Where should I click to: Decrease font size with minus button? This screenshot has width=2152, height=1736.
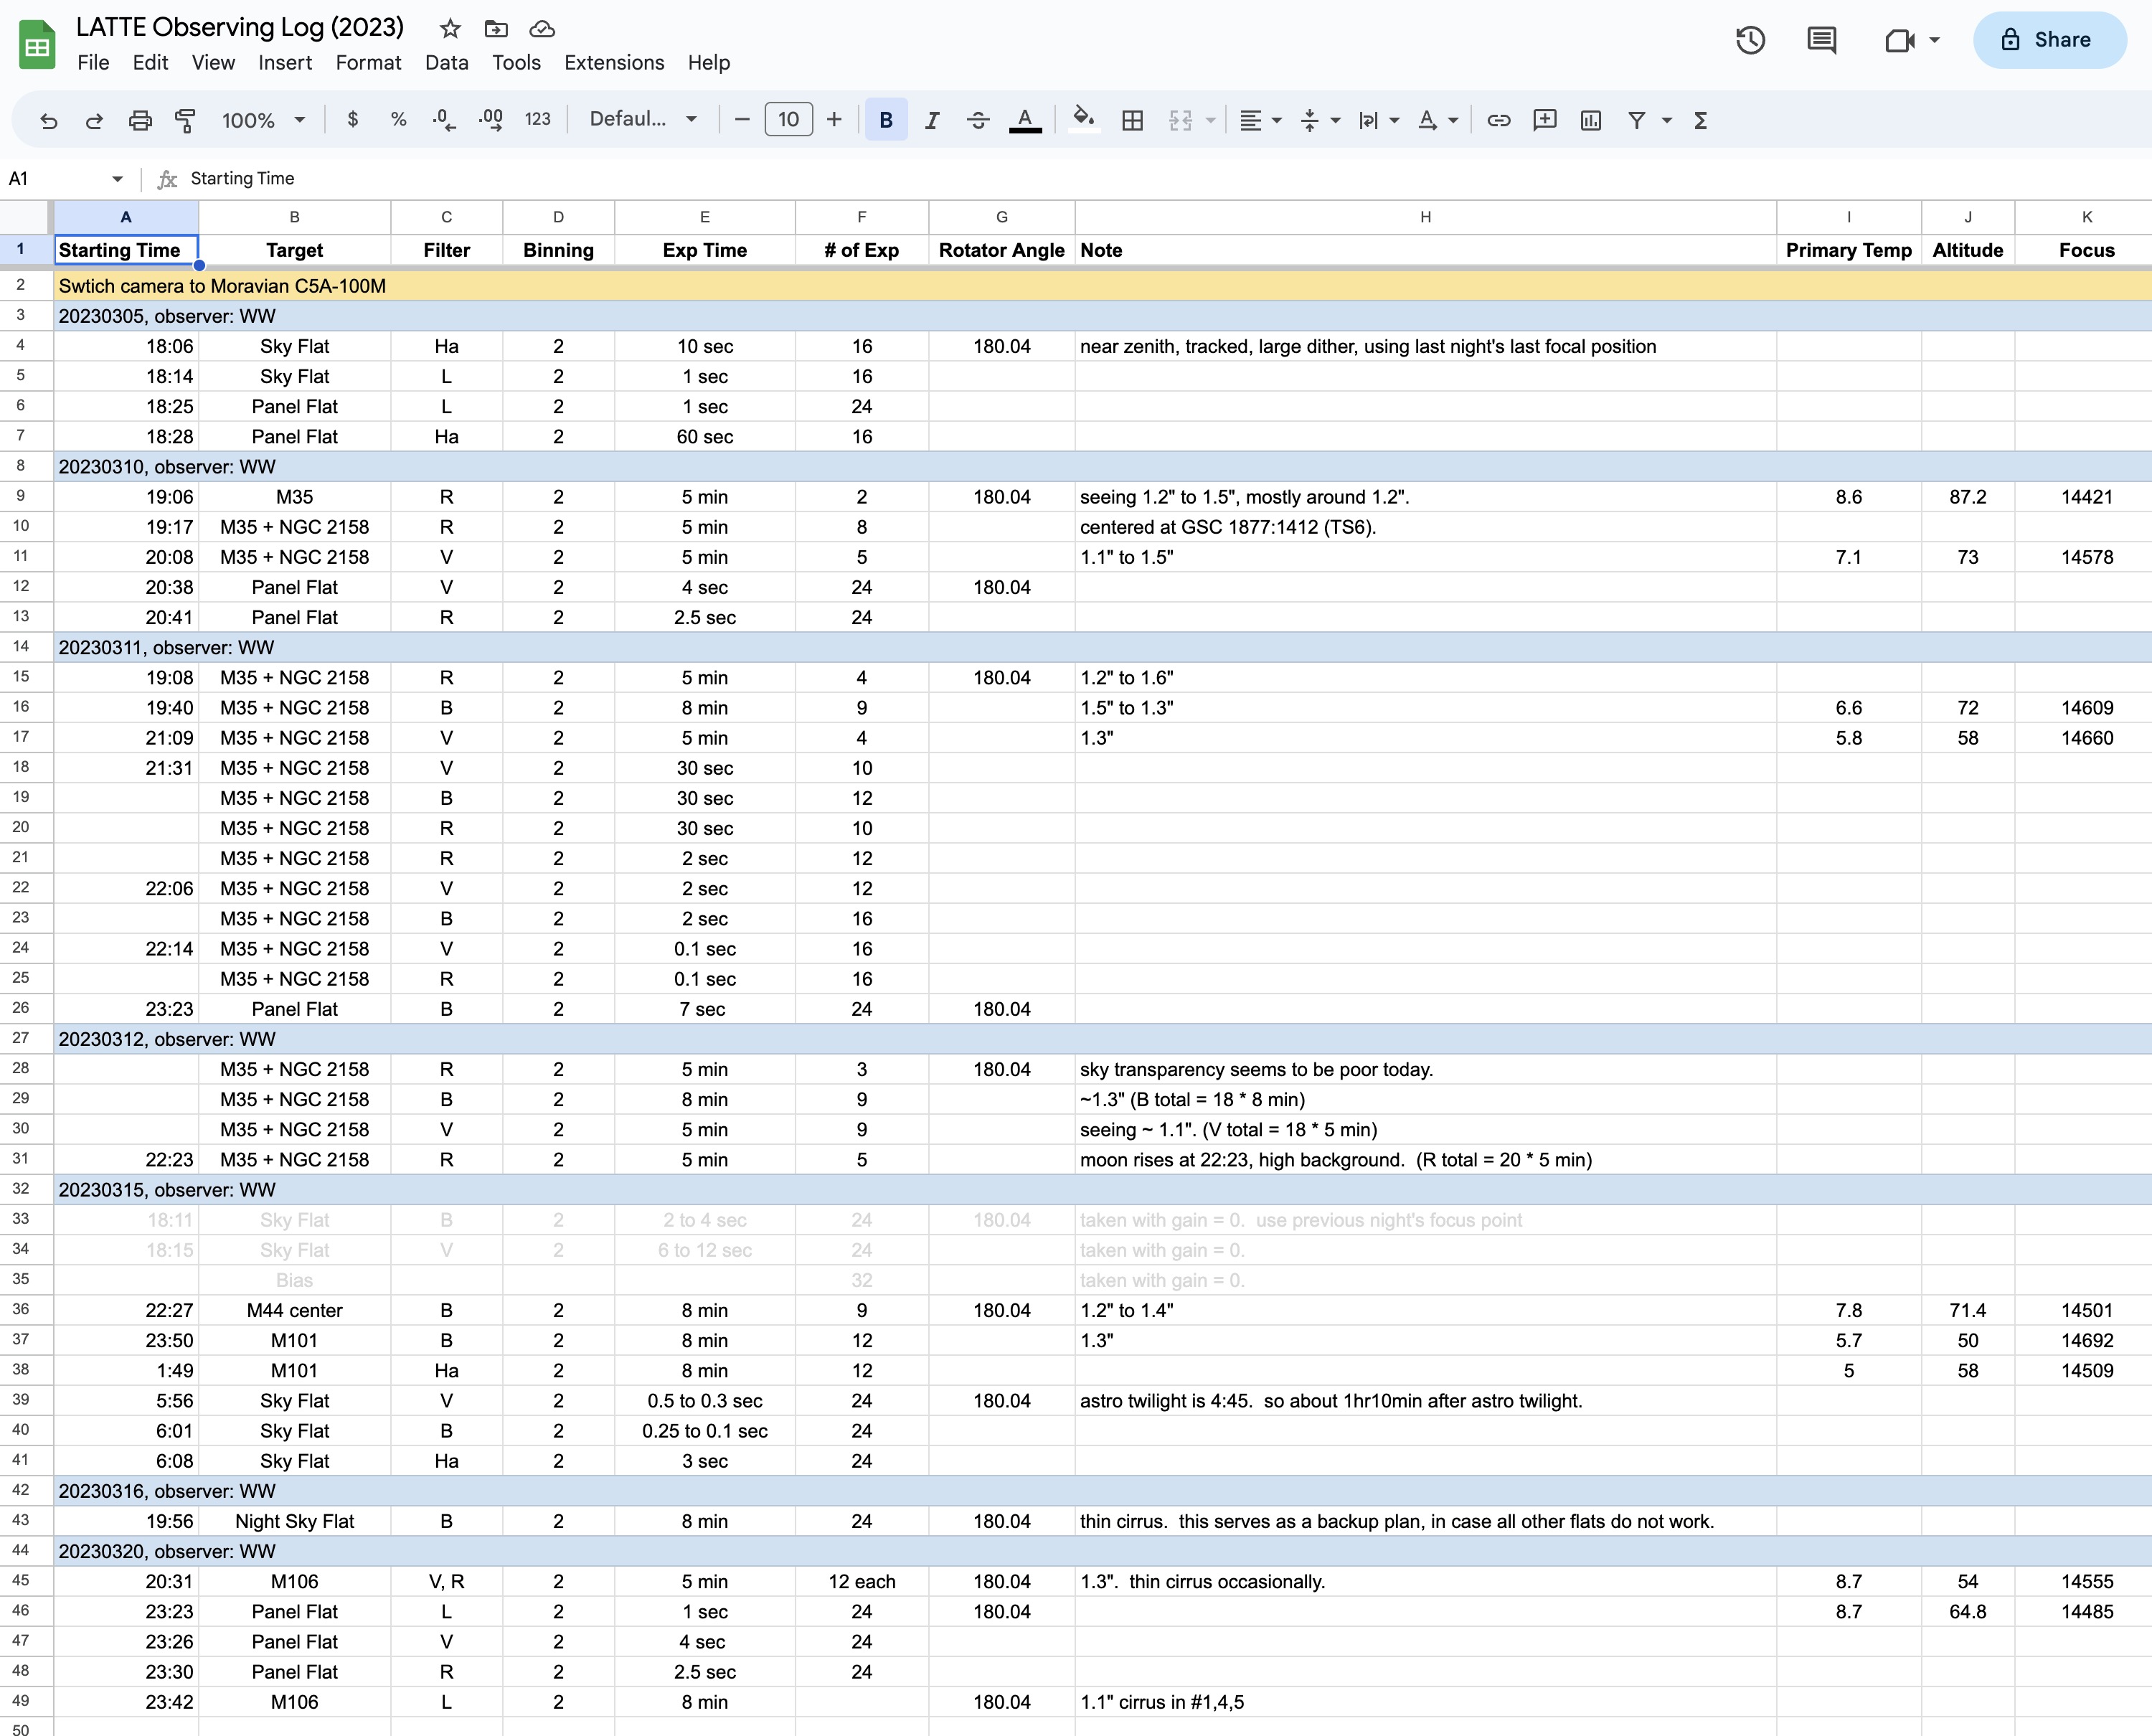[742, 119]
